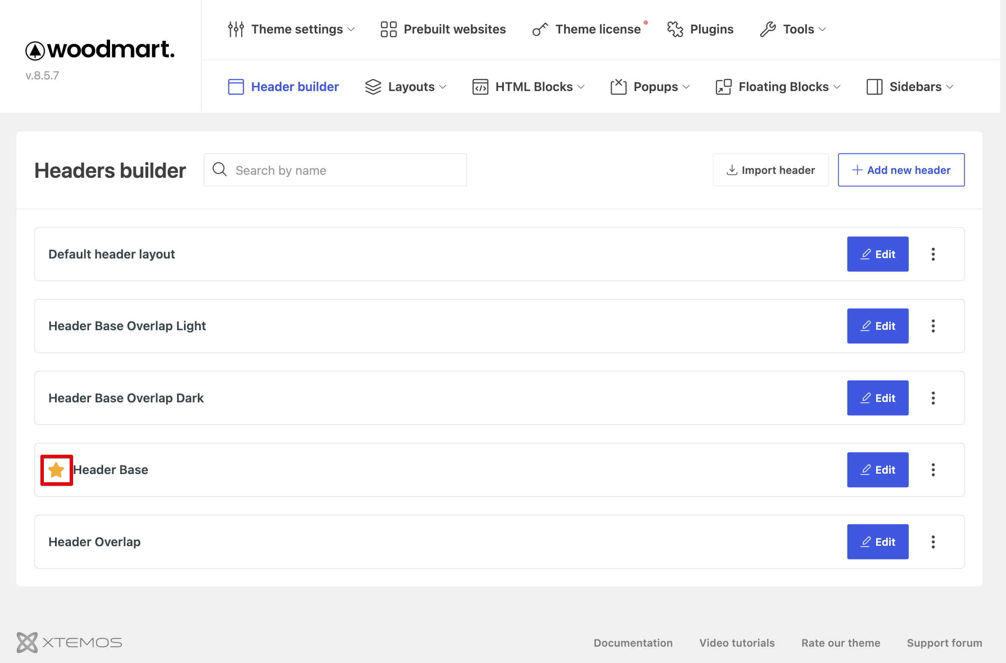The height and width of the screenshot is (663, 1006).
Task: Open three-dot menu for Header Base Overlap Light
Action: coord(933,326)
